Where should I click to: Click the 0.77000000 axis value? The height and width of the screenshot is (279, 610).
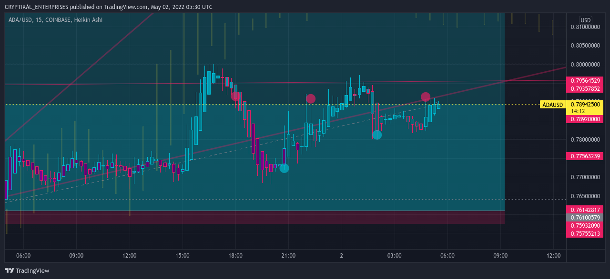coord(585,177)
